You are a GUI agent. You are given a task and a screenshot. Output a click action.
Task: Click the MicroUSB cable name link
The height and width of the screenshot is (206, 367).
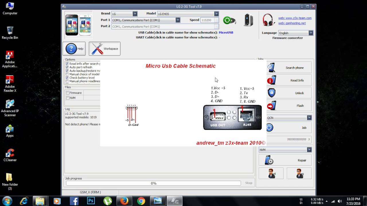click(x=226, y=33)
